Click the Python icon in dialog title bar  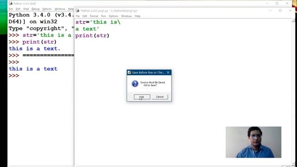click(129, 72)
